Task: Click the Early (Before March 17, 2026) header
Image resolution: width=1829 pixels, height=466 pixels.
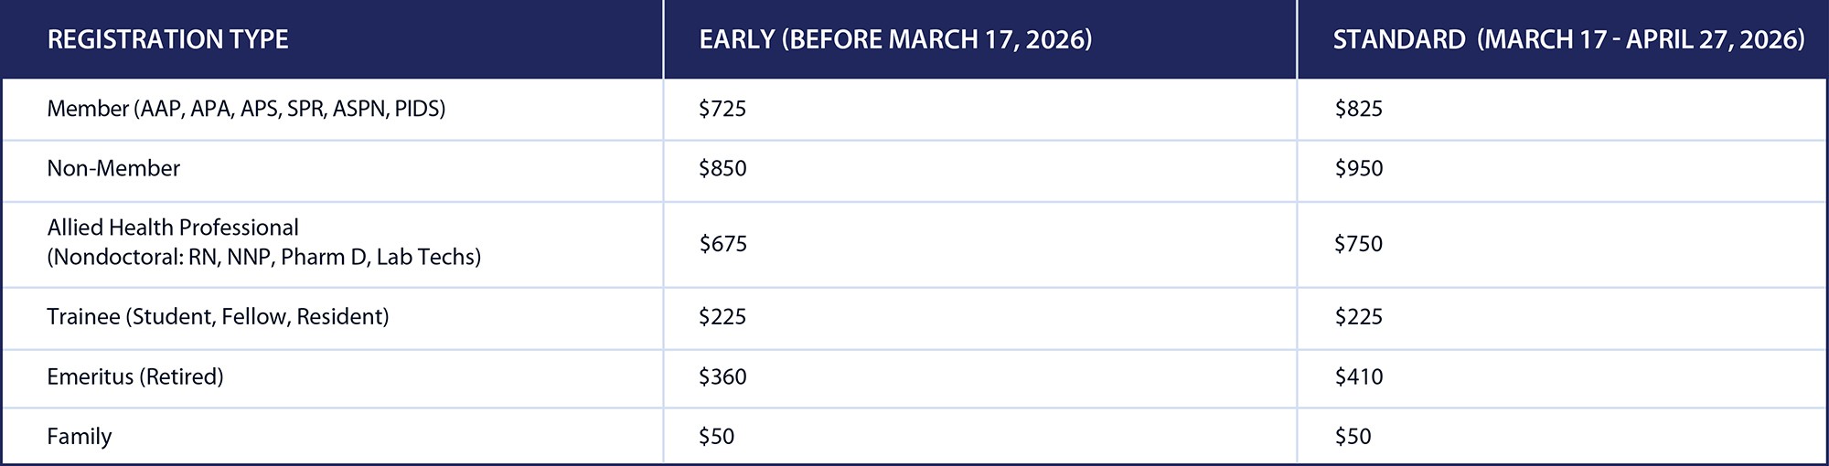Action: tap(895, 39)
